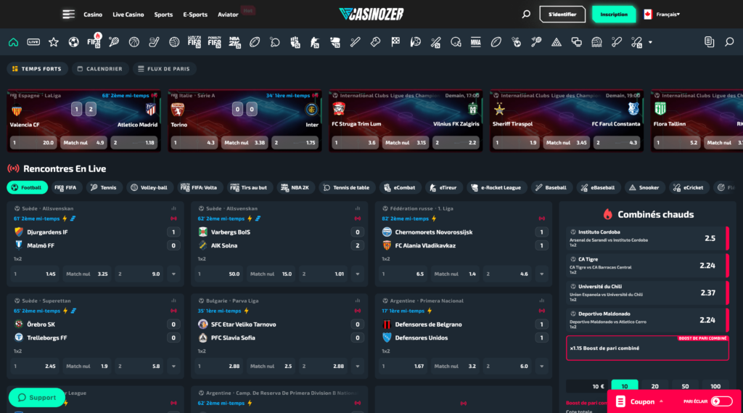The height and width of the screenshot is (413, 743).
Task: Open live stream icon for Varbergs BoIS match
Action: (x=357, y=218)
